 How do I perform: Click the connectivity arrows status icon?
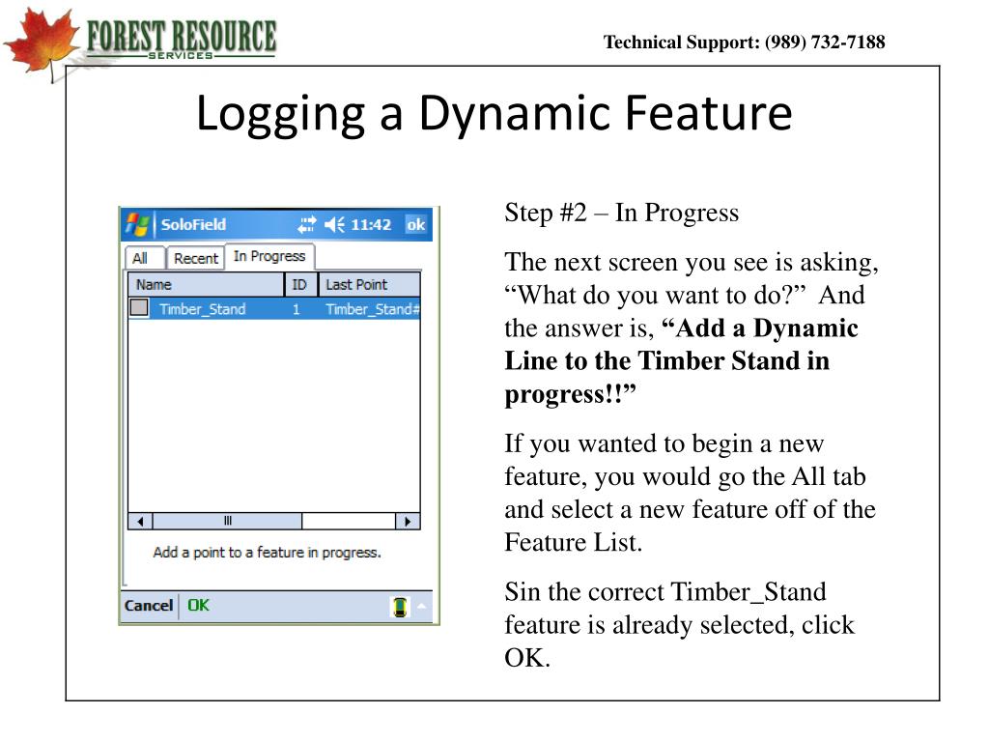pyautogui.click(x=307, y=224)
